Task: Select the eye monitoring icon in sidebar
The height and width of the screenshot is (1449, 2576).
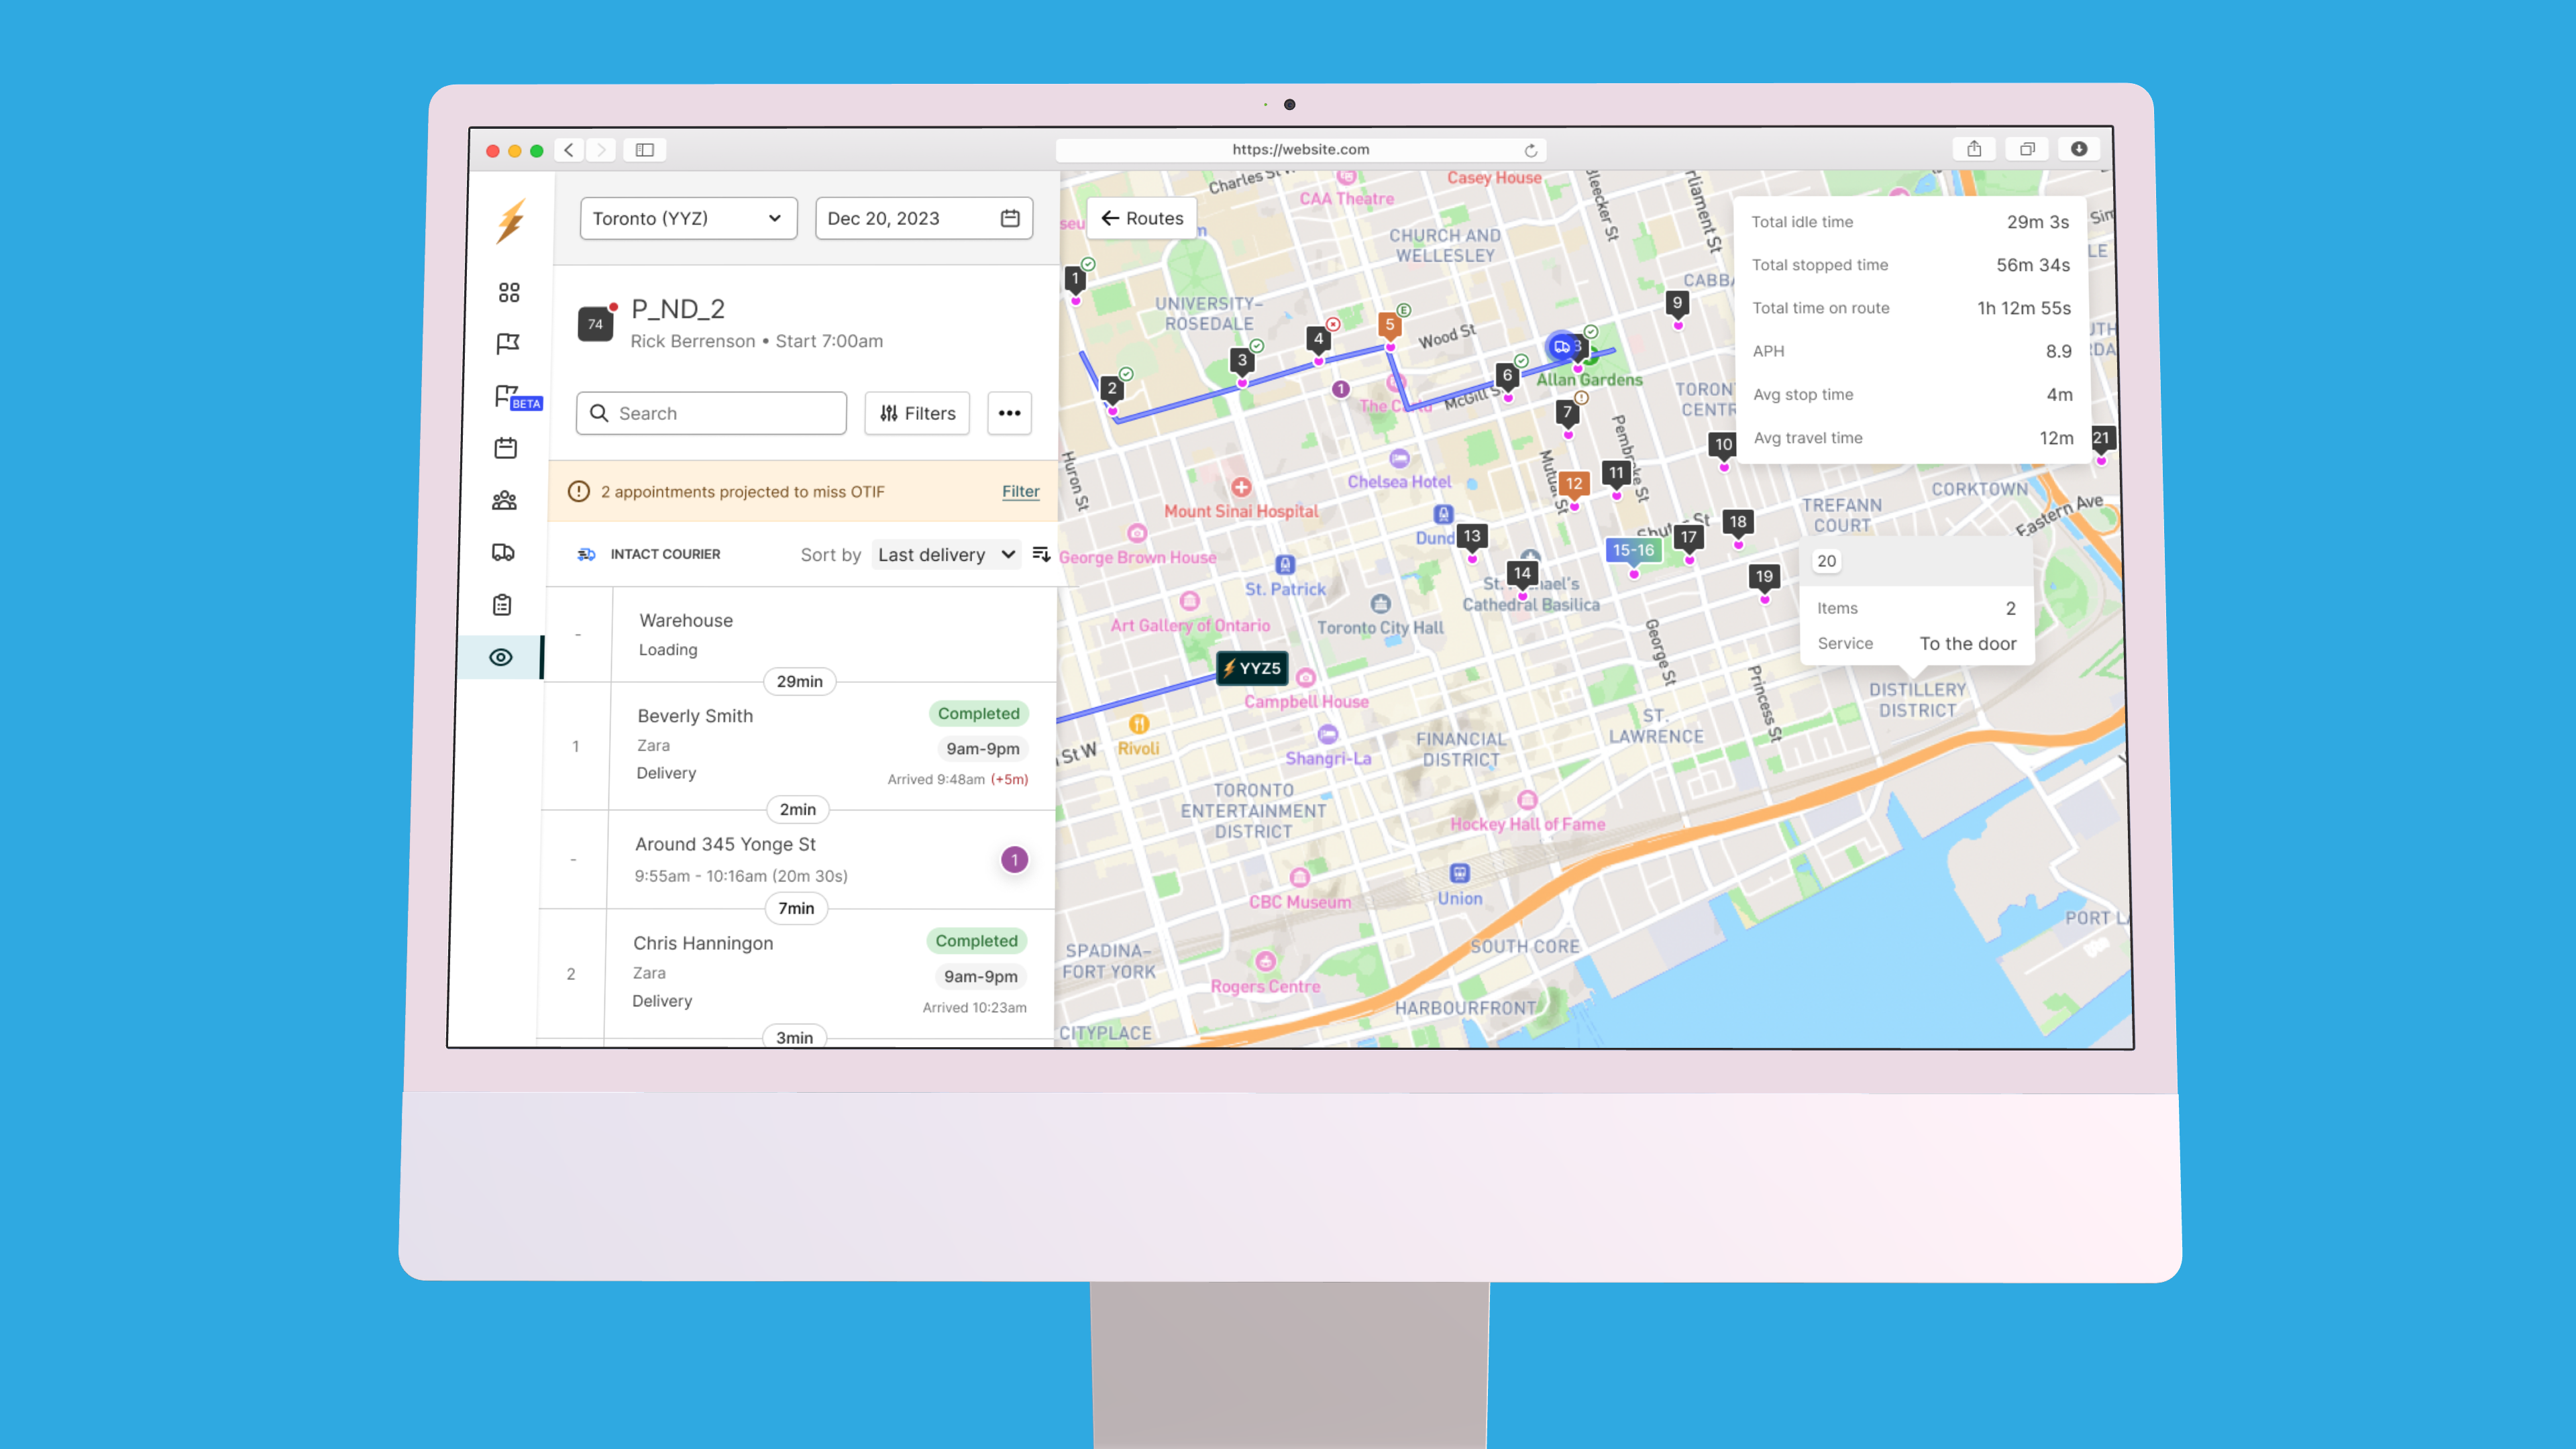Action: click(501, 657)
